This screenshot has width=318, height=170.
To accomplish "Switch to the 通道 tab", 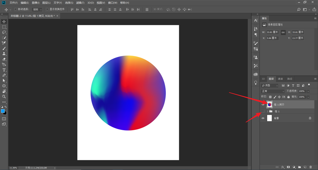I will (x=280, y=79).
